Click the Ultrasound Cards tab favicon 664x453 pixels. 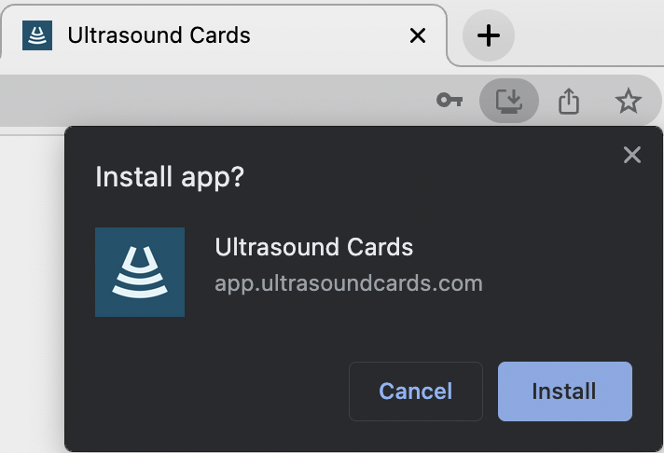37,35
